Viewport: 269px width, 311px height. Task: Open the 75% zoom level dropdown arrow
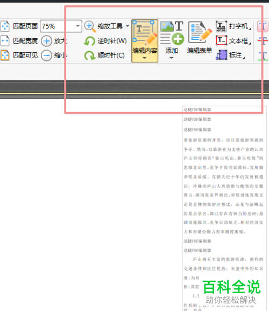[78, 26]
